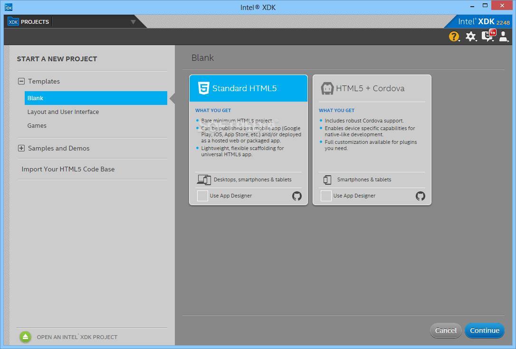Select Layout and User Interface templates
The width and height of the screenshot is (516, 349).
point(63,112)
